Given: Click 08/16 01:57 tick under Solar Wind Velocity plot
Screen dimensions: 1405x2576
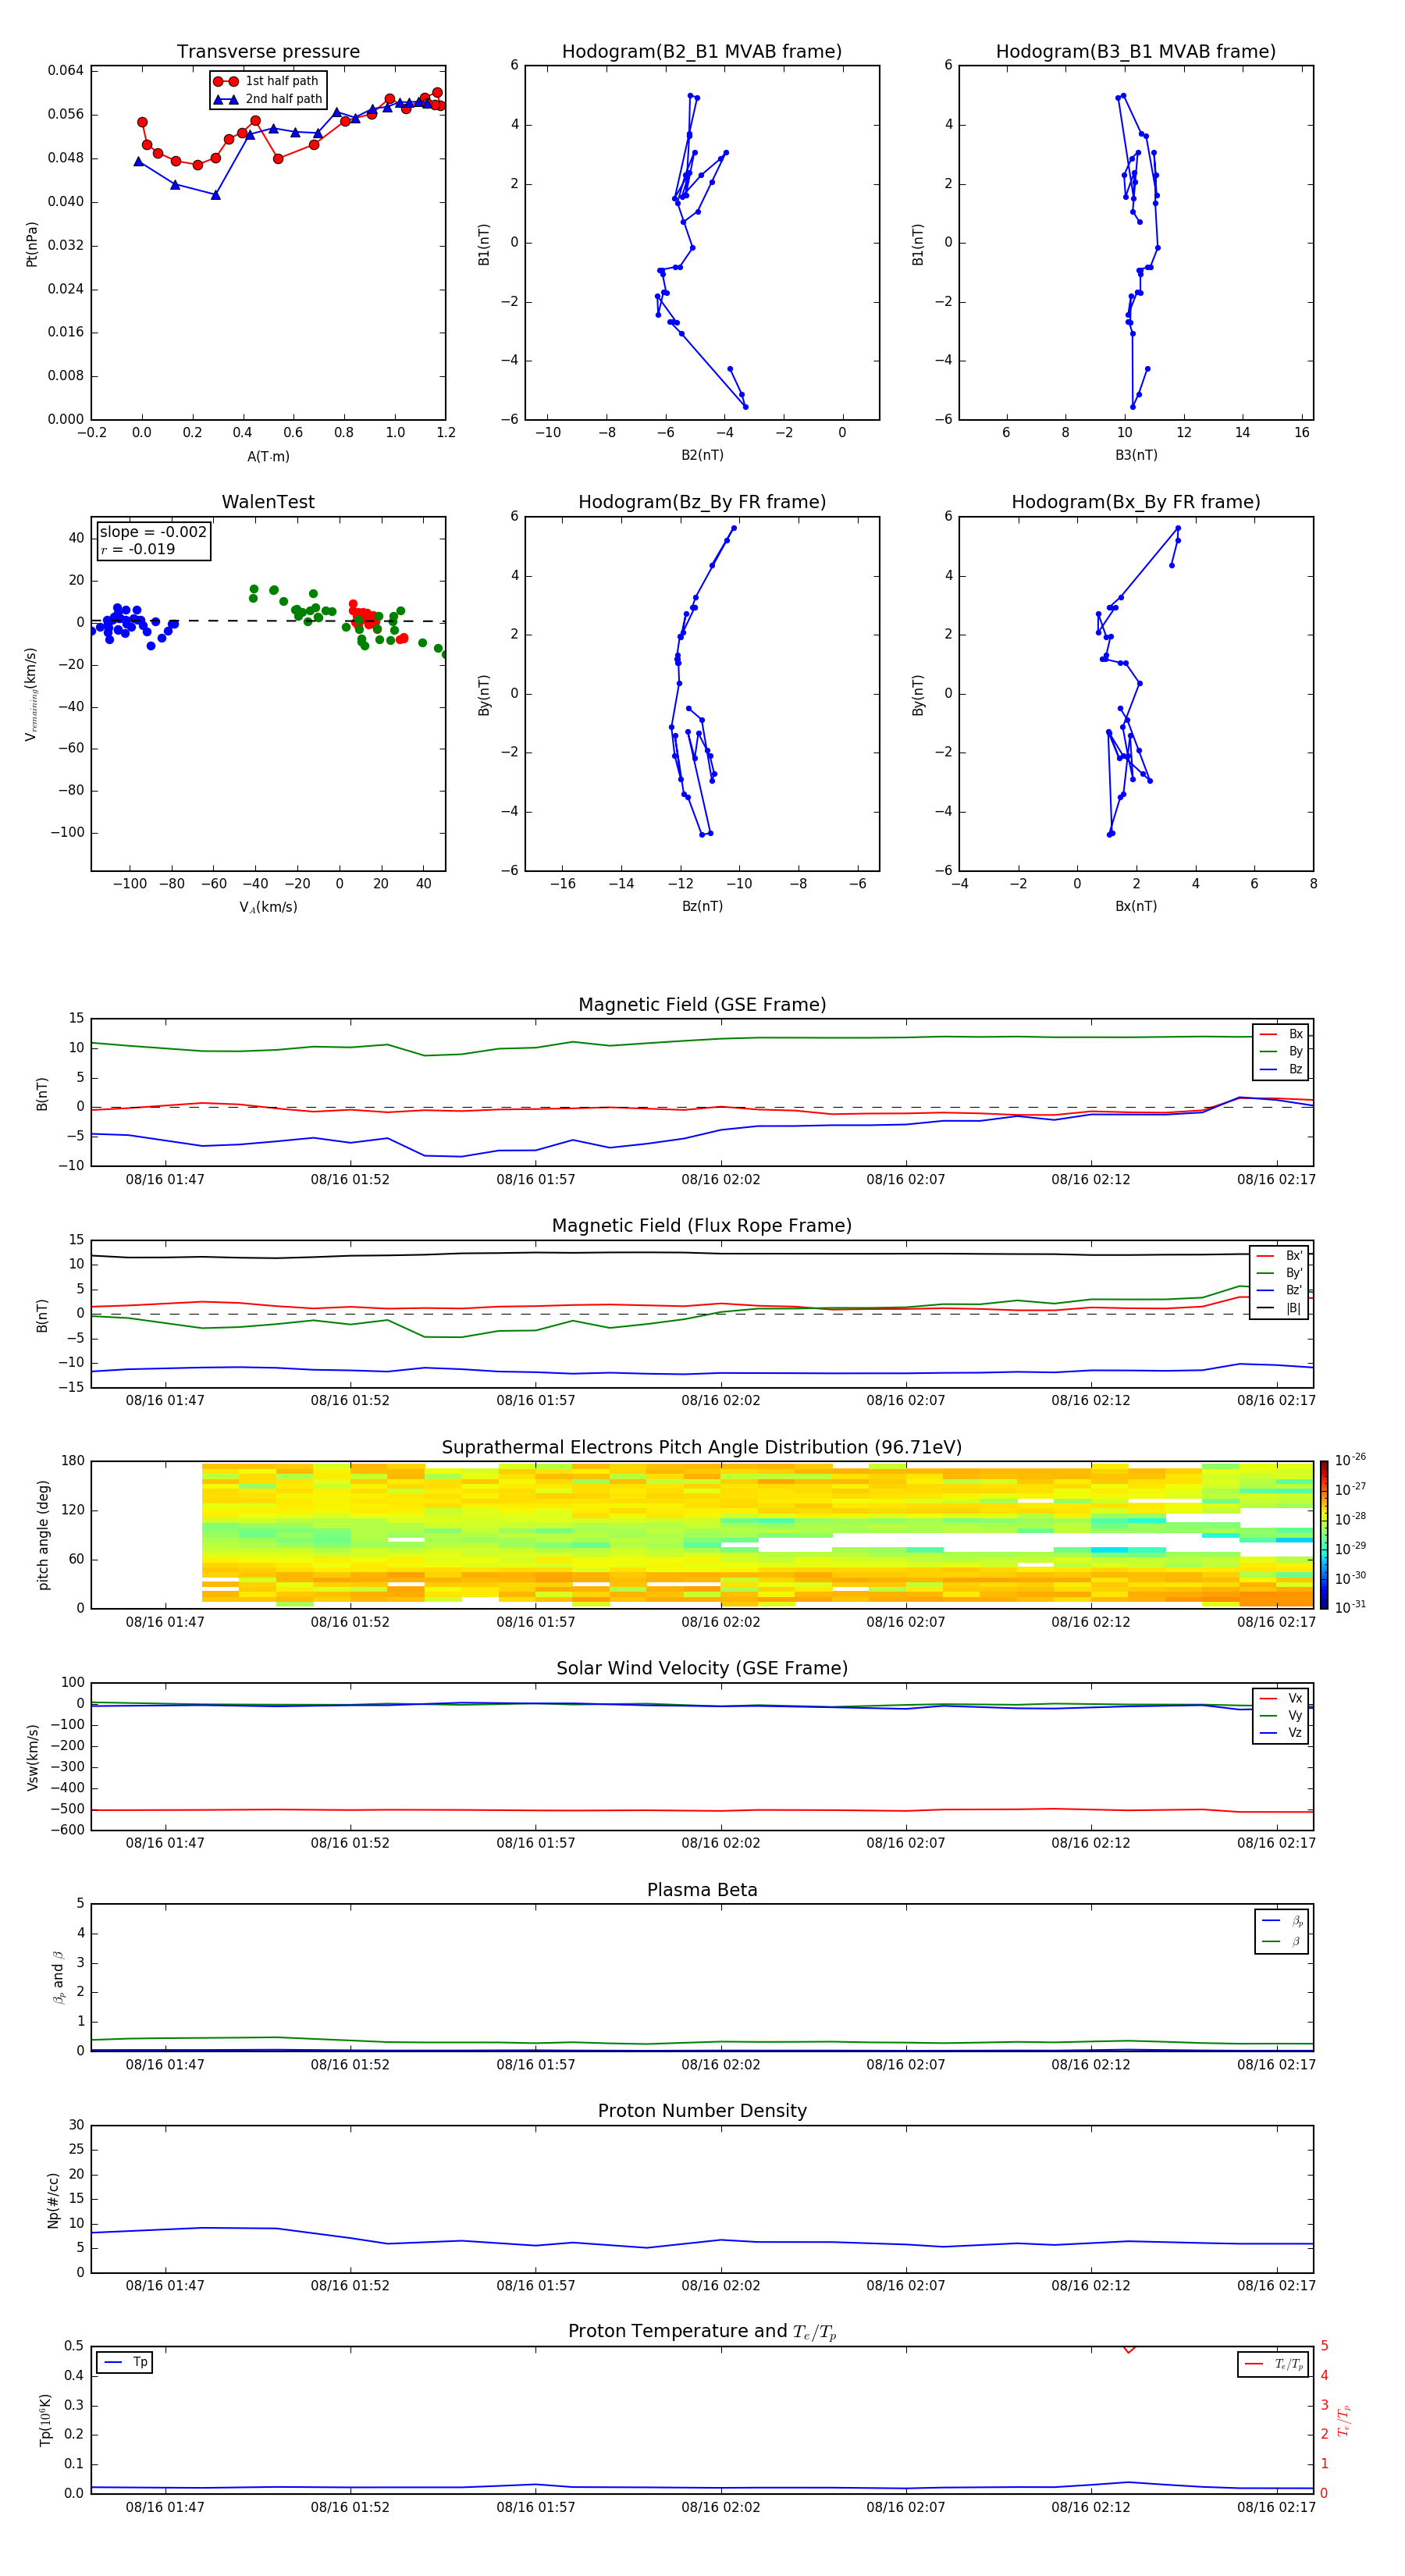Looking at the screenshot, I should tap(536, 1843).
